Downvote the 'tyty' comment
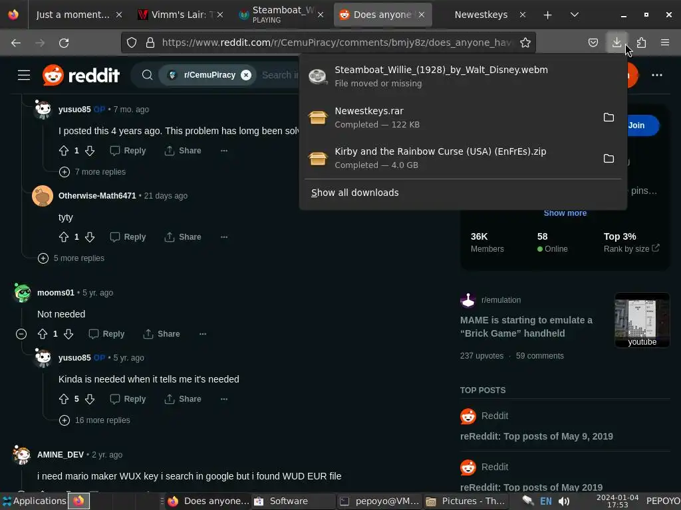Viewport: 681px width, 510px height. click(x=90, y=237)
